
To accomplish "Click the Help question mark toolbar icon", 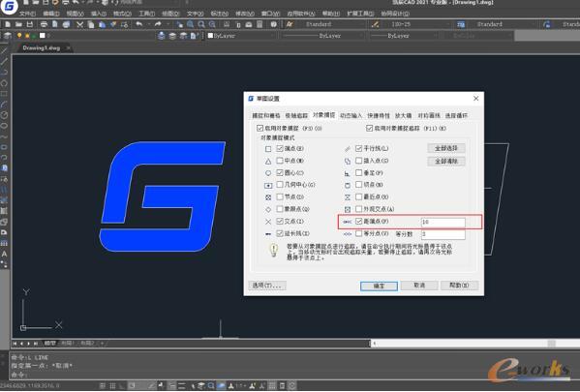I will [273, 24].
